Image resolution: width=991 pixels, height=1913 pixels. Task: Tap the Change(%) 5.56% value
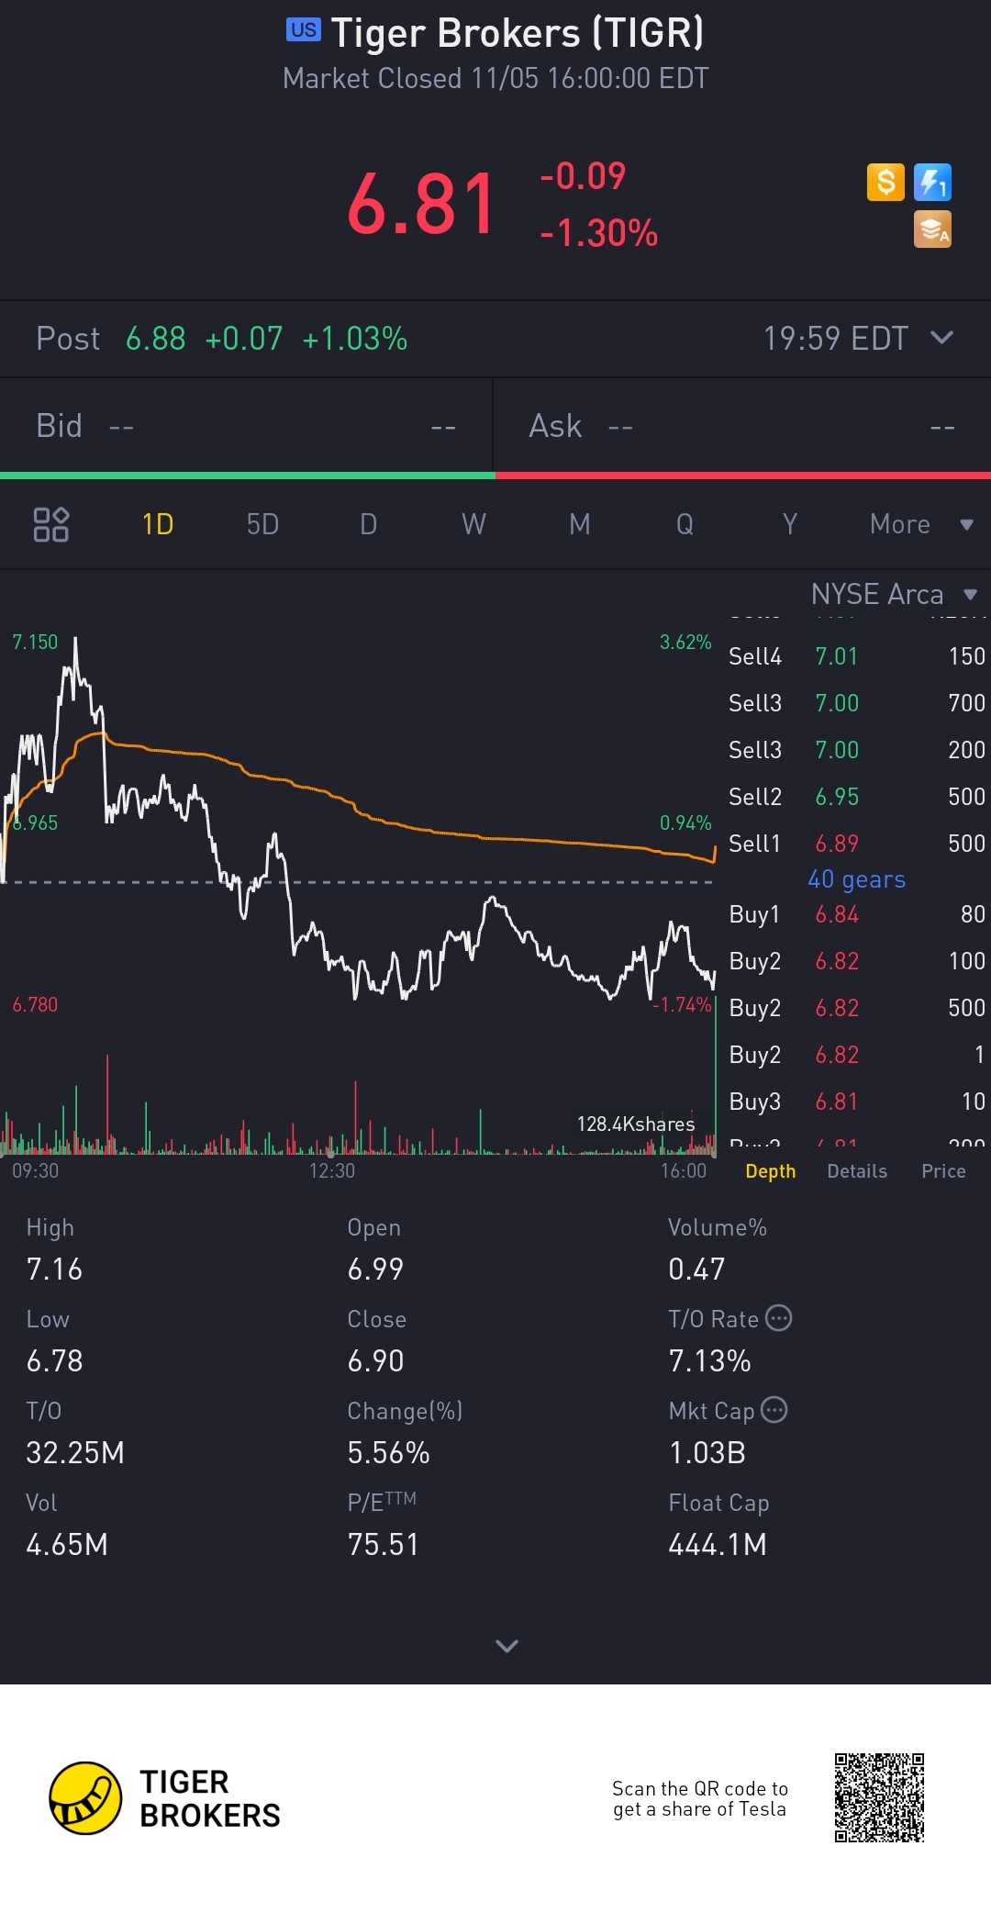coord(388,1453)
